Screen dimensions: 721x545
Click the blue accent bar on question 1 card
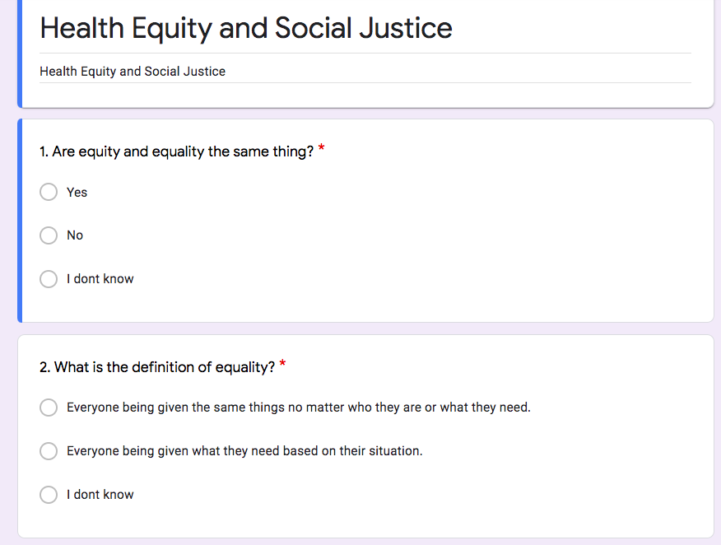(x=20, y=221)
